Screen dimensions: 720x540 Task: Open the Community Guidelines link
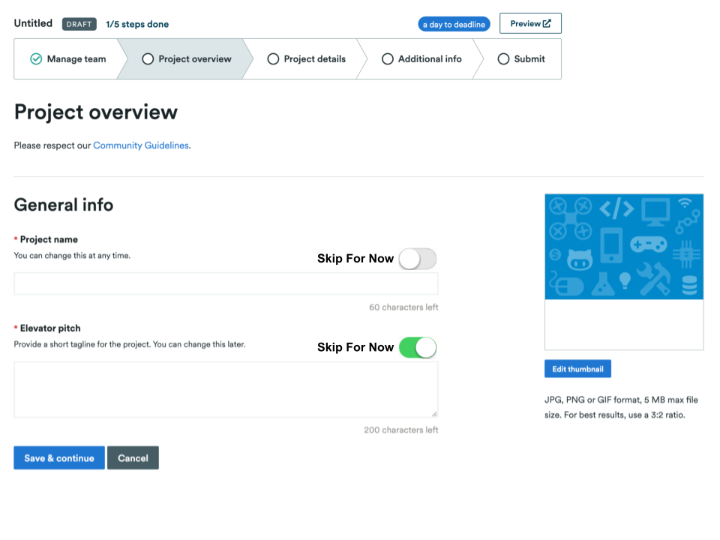click(x=141, y=145)
